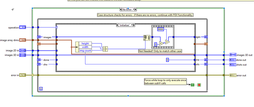This screenshot has width=254, height=107.
Task: Open the No Error case selector dropdown
Action: [134, 9]
